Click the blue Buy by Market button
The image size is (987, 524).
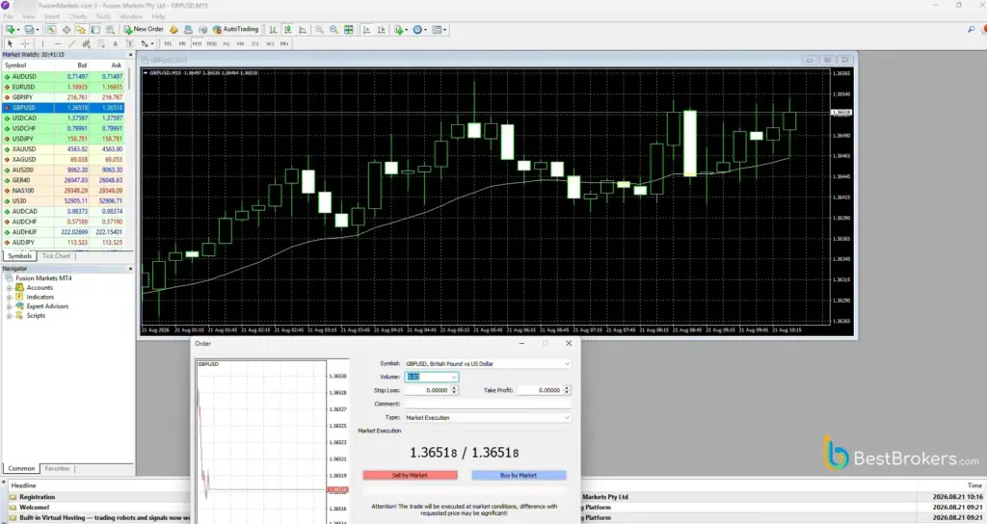pyautogui.click(x=519, y=476)
